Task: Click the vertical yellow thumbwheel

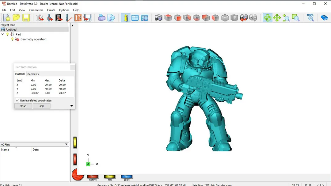Action: [x=75, y=142]
